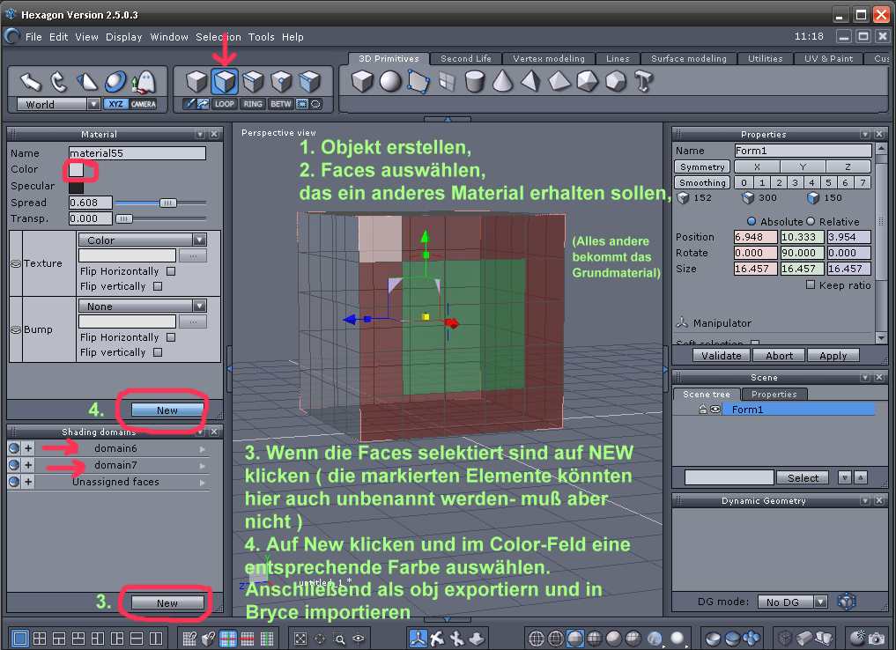
Task: Click the eye view icon in bottom bar
Action: pos(359,639)
